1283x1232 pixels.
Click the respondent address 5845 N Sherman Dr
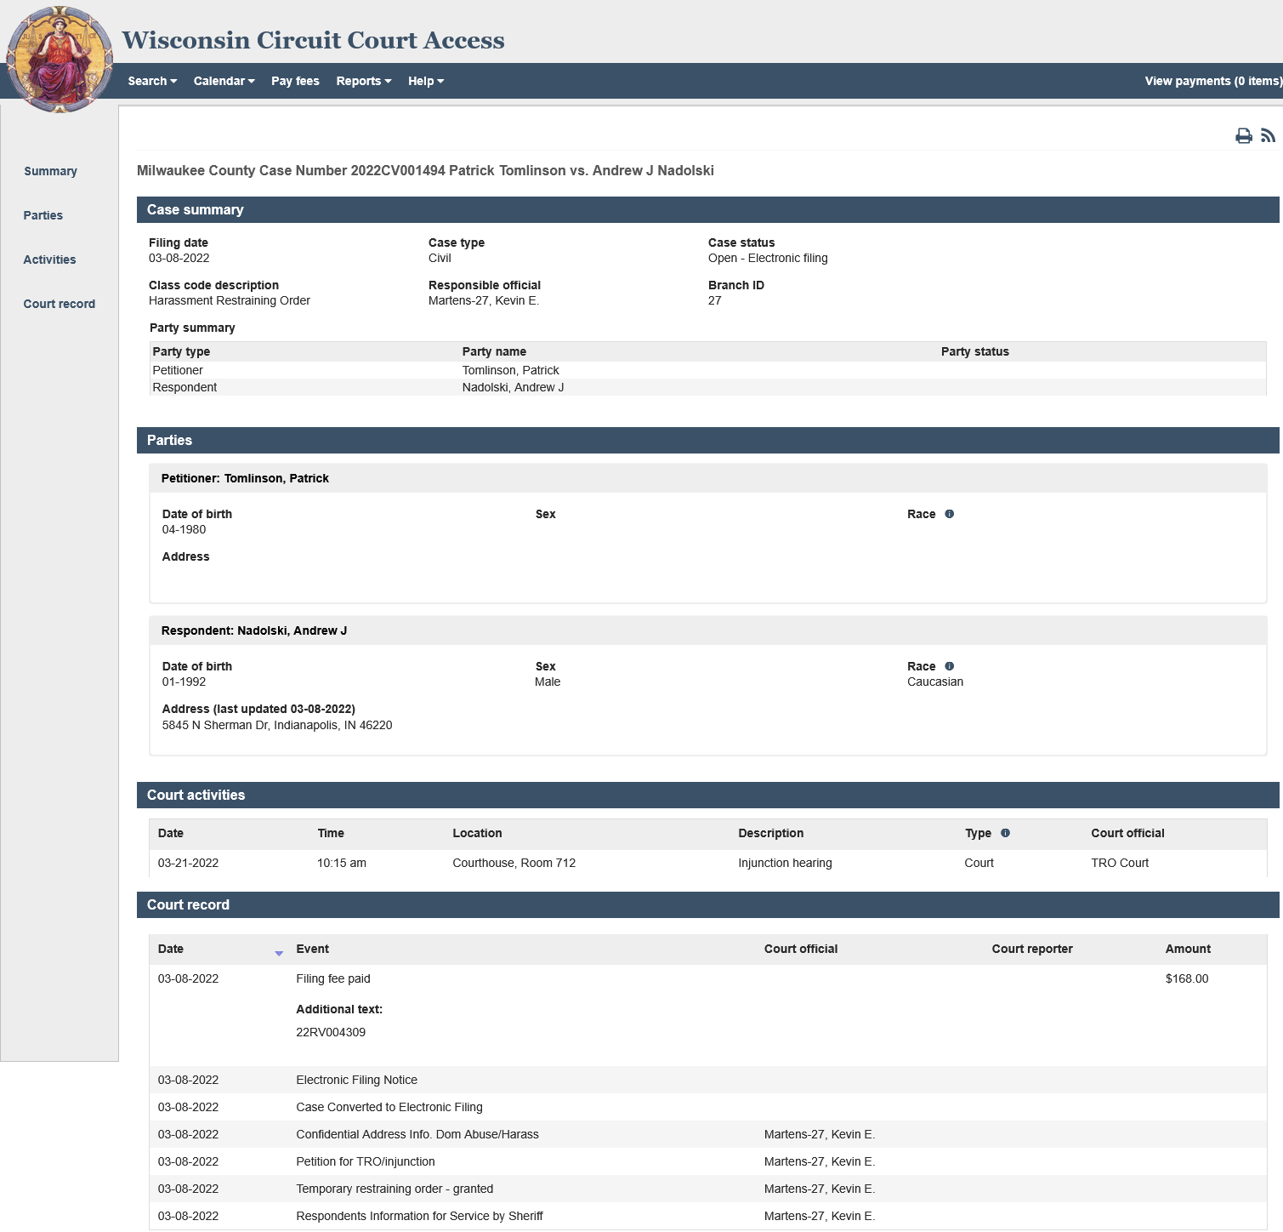click(x=276, y=725)
